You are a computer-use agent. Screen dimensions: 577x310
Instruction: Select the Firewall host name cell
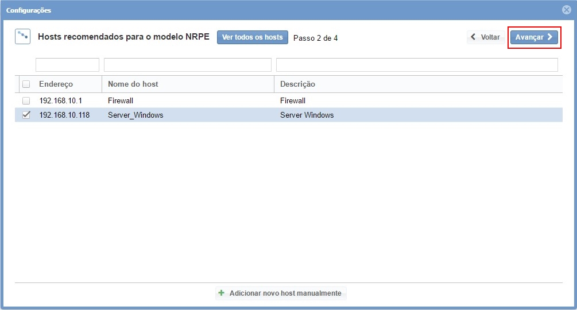pyautogui.click(x=121, y=100)
